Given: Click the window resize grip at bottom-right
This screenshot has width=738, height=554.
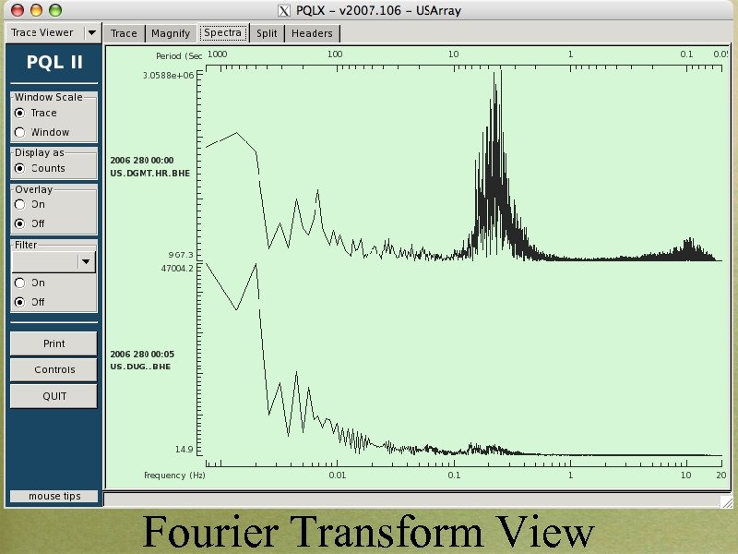Looking at the screenshot, I should point(728,503).
